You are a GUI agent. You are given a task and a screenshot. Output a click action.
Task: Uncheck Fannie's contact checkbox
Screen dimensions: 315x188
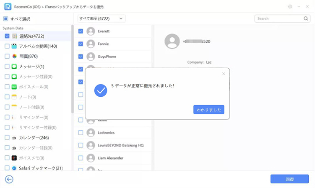(x=81, y=44)
